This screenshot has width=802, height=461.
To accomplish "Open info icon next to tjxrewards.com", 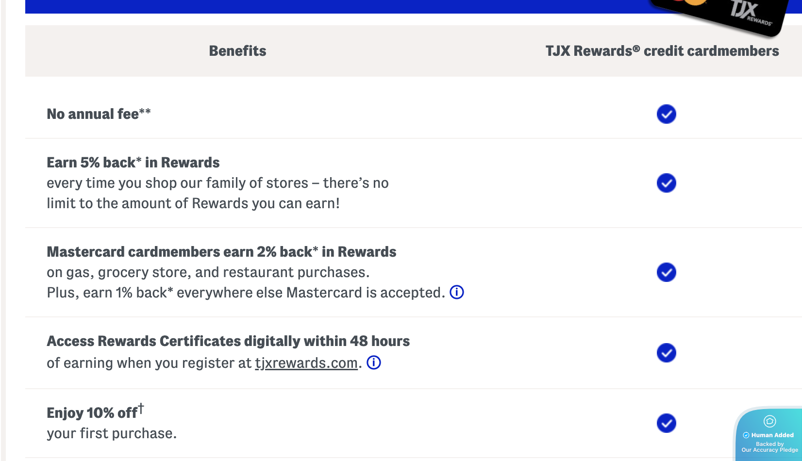I will 373,362.
